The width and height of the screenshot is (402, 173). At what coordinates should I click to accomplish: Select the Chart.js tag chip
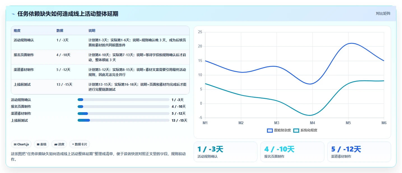[22, 144]
